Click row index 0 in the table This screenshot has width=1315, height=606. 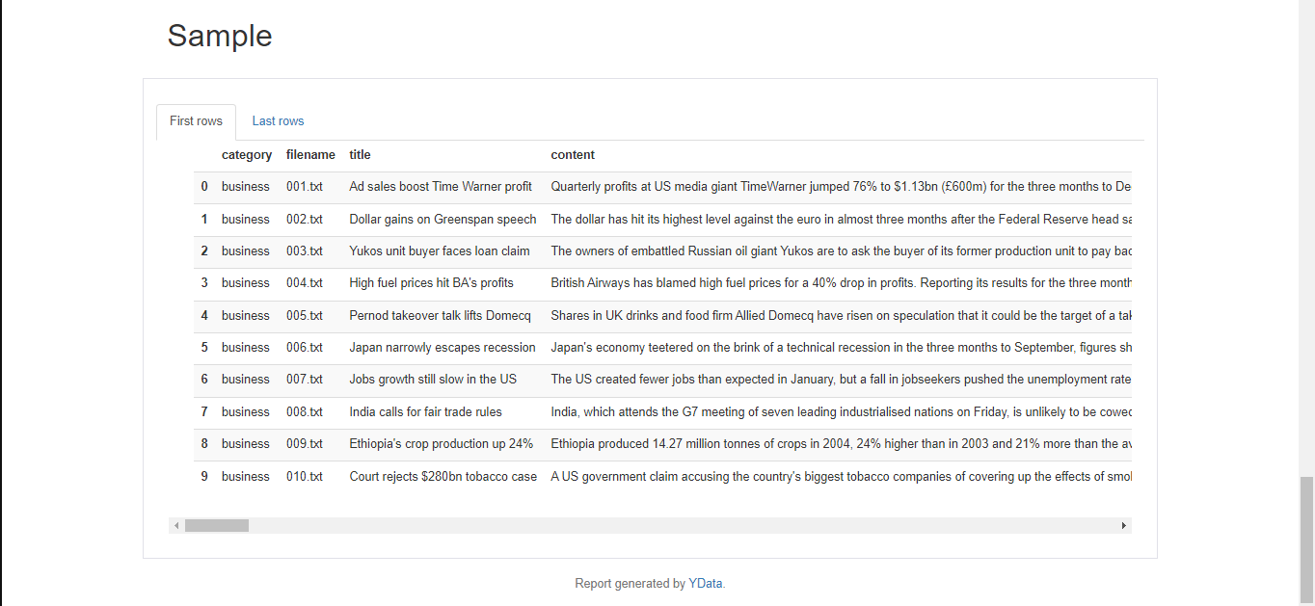[204, 187]
